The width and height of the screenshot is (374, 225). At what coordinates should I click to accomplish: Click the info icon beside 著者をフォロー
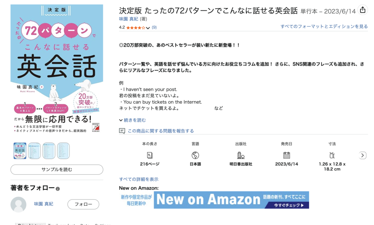point(58,189)
